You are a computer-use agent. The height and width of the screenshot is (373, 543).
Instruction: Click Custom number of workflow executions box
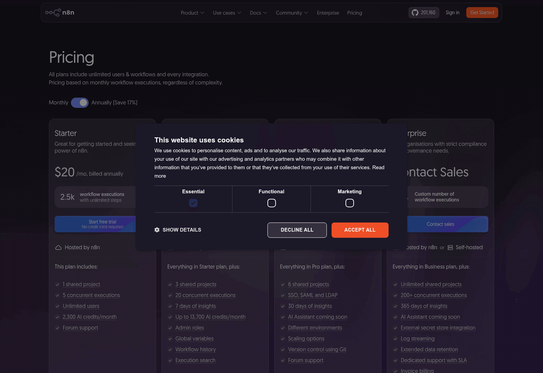click(448, 197)
